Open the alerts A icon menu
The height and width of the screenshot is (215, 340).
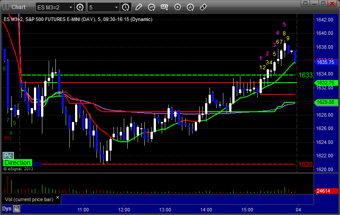coord(190,7)
